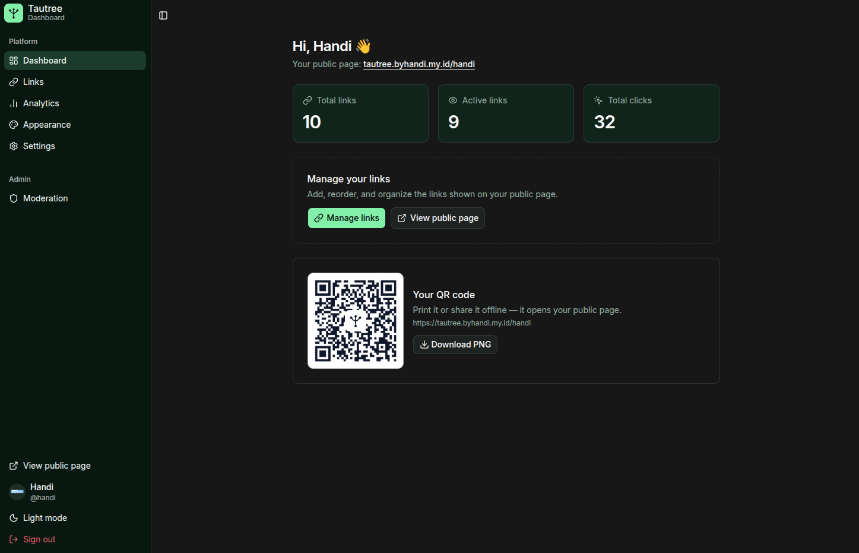859x553 pixels.
Task: Click the tautree.byhandi.my.id/handi link
Action: [419, 64]
